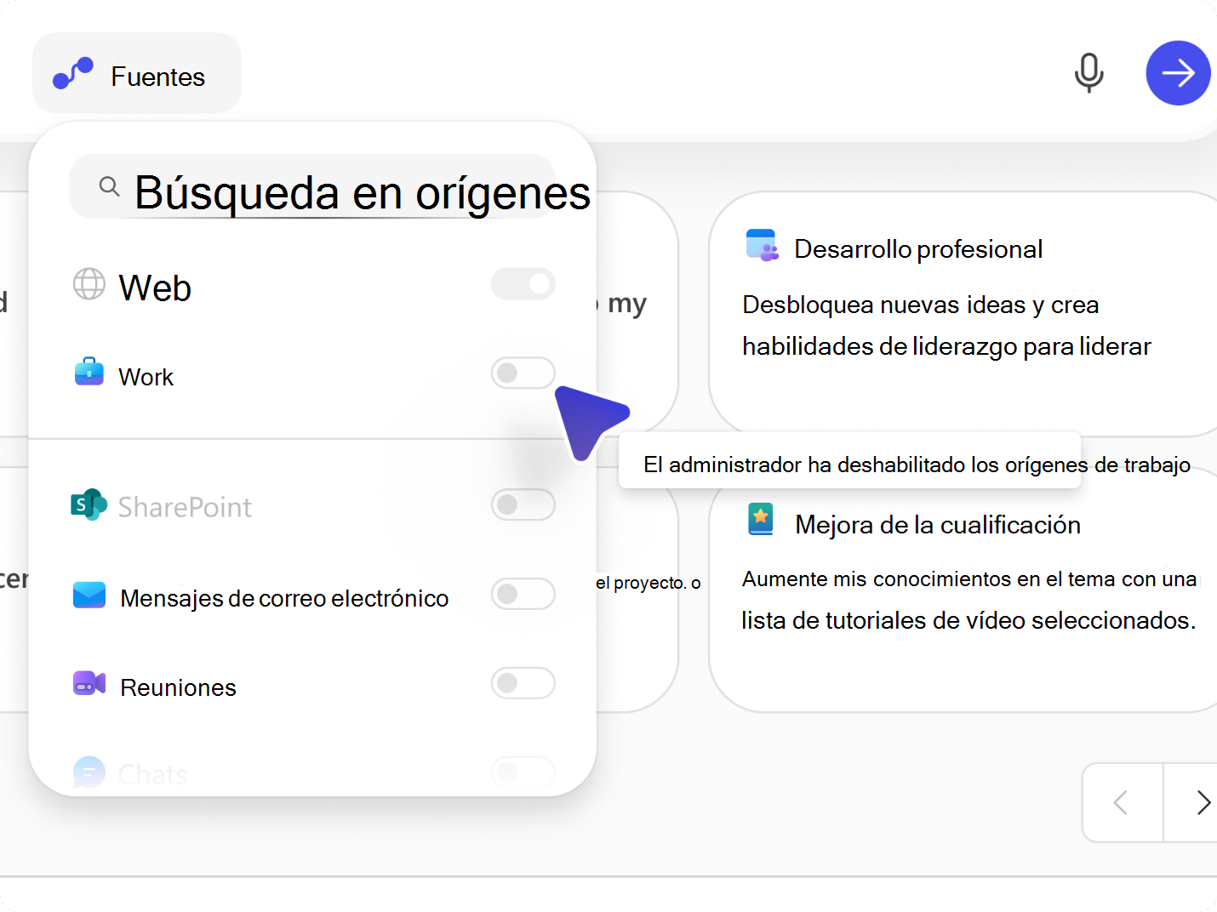The image size is (1217, 912).
Task: Click the video camera icon beside Reuniones
Action: [89, 684]
